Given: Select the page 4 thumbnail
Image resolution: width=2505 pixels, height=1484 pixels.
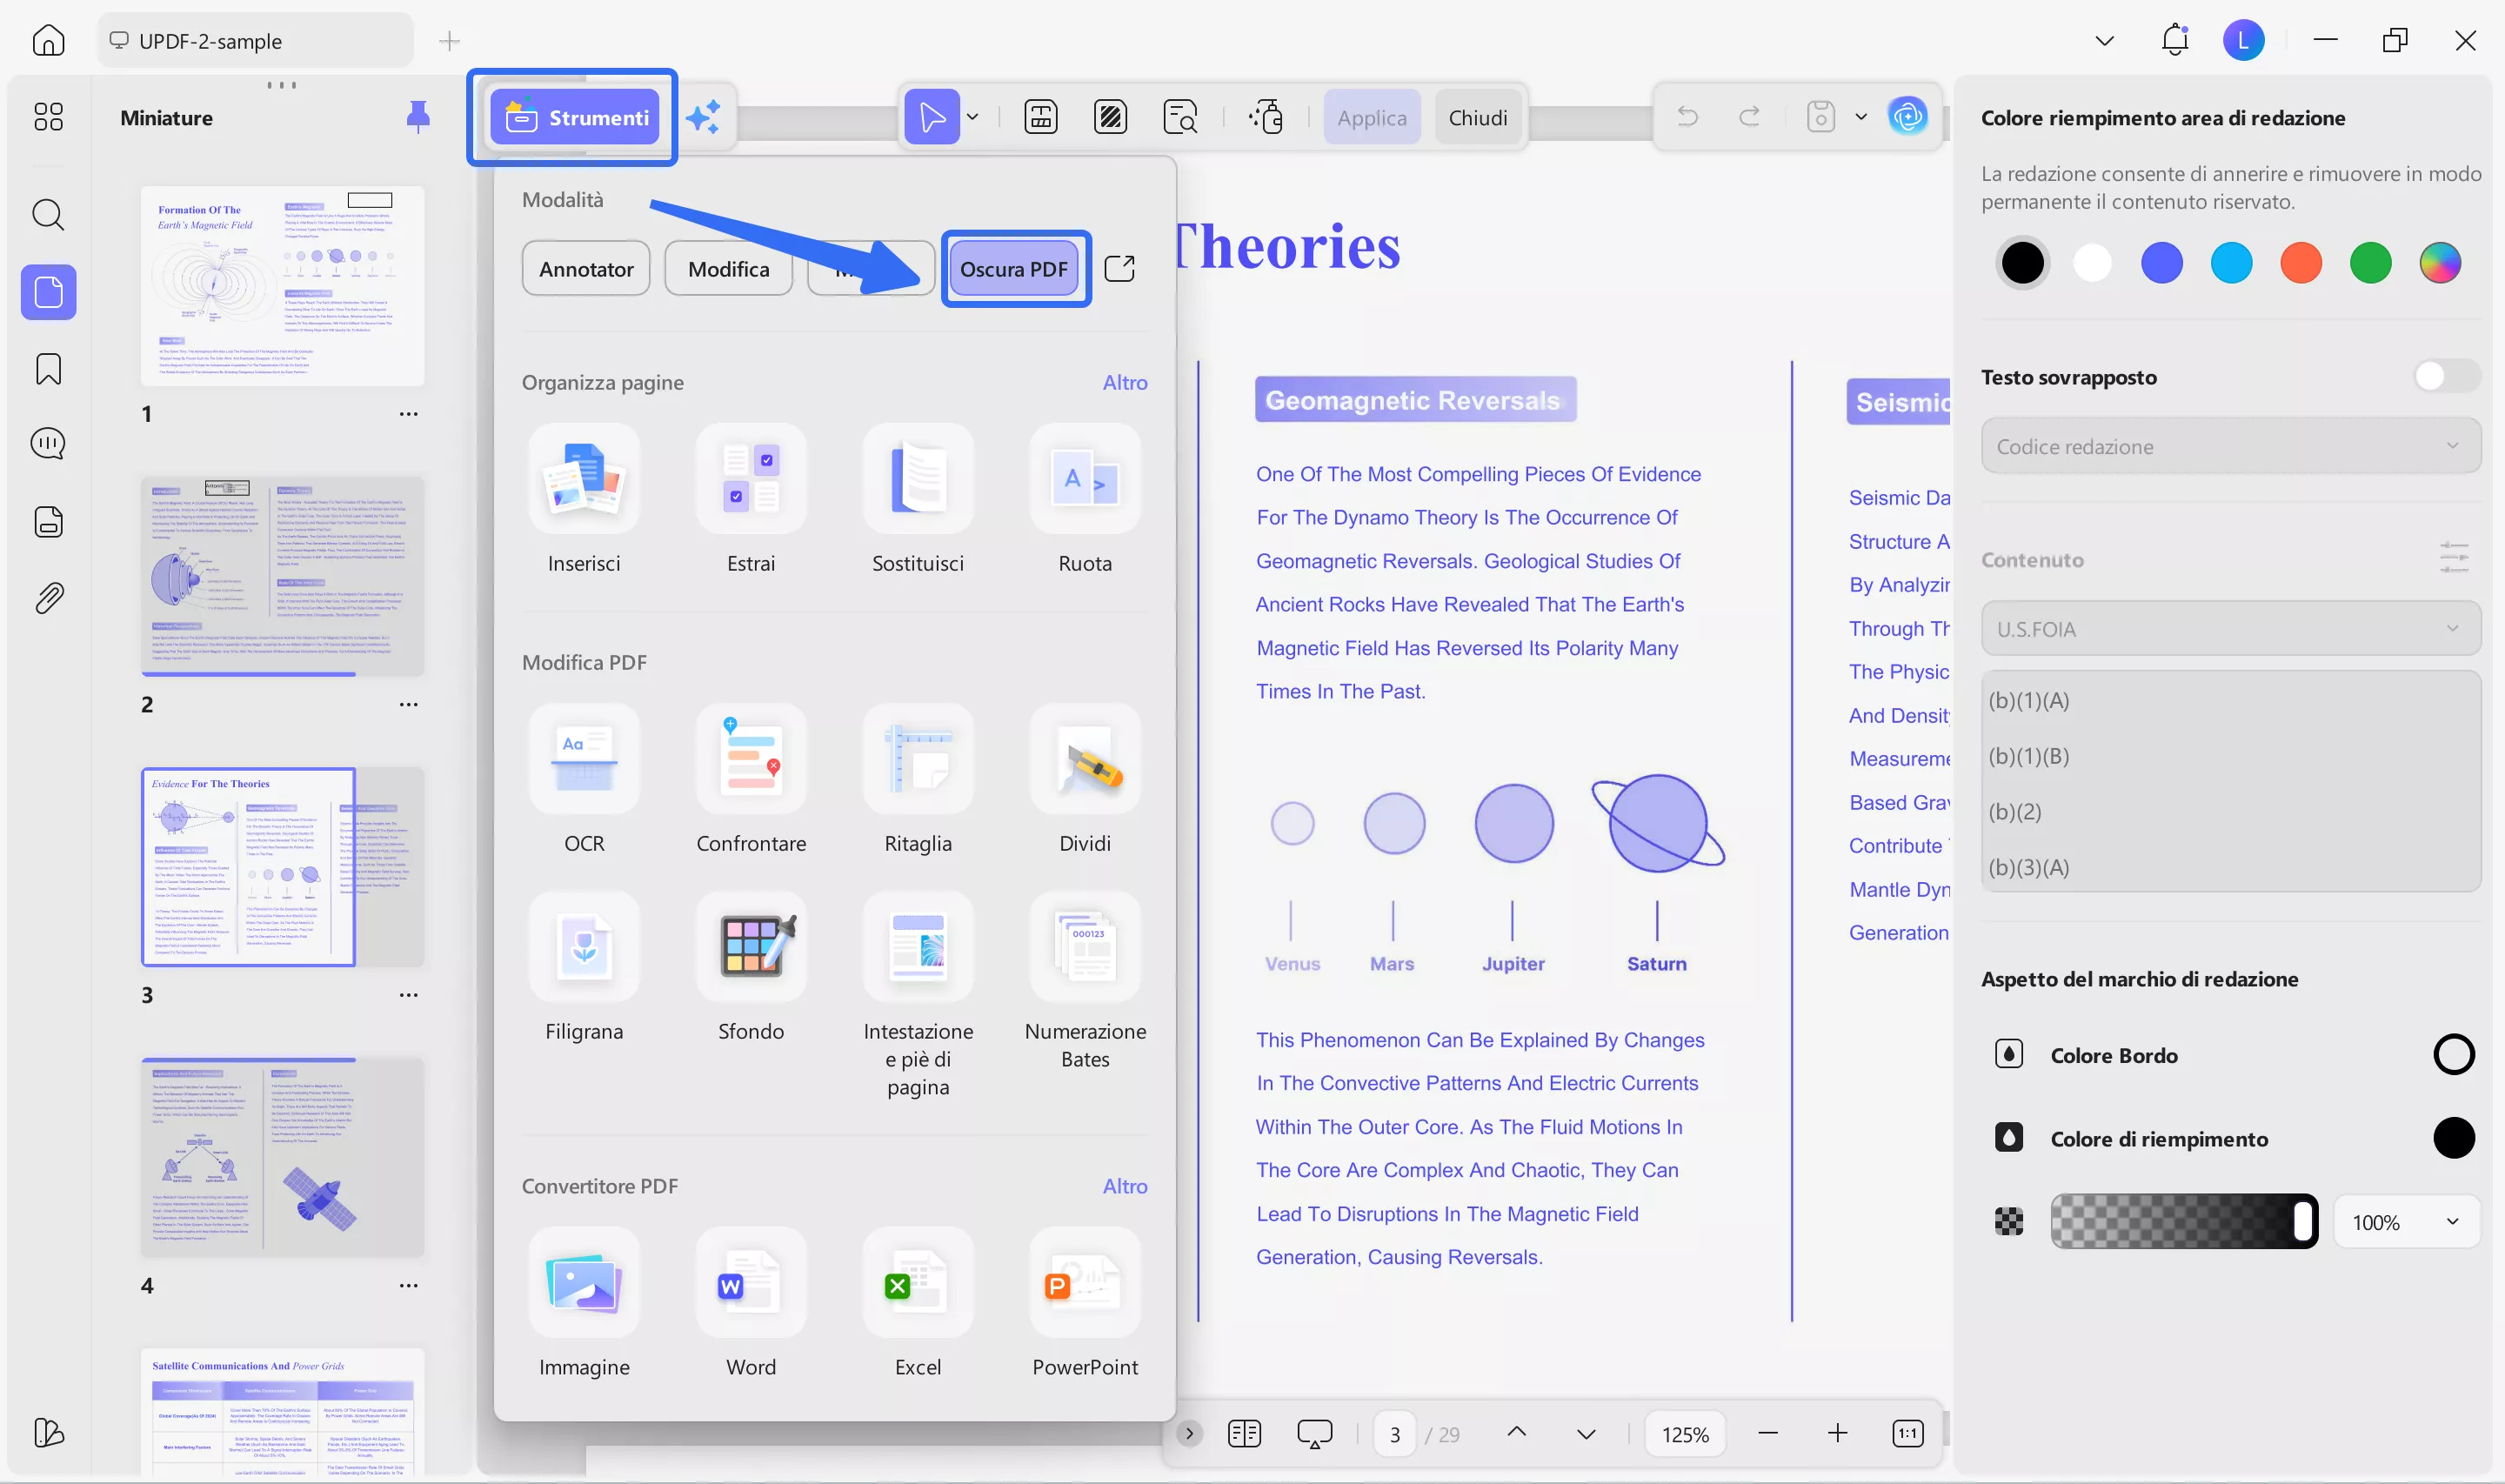Looking at the screenshot, I should 282,1156.
